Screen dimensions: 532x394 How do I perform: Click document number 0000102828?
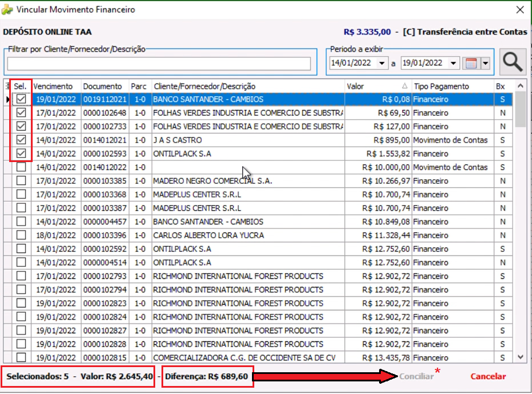[105, 344]
